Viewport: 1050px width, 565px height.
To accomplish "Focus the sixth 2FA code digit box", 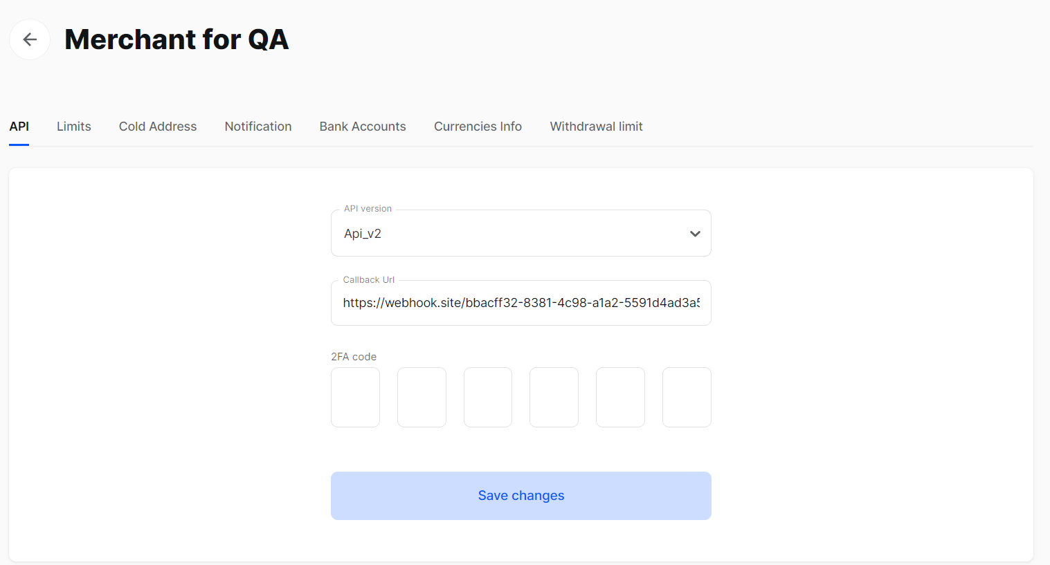I will [687, 397].
